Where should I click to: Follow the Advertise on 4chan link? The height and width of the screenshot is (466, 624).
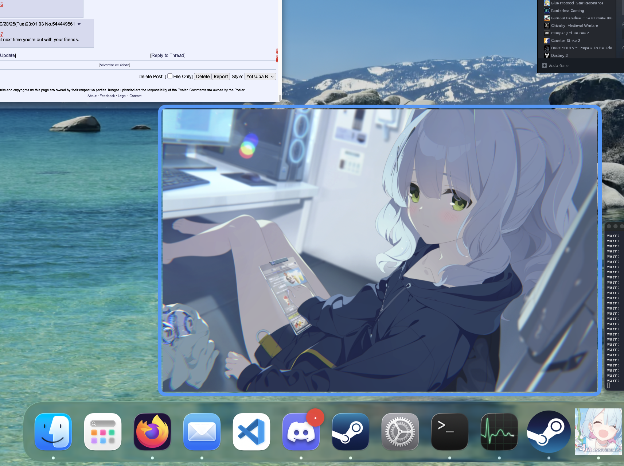point(114,65)
